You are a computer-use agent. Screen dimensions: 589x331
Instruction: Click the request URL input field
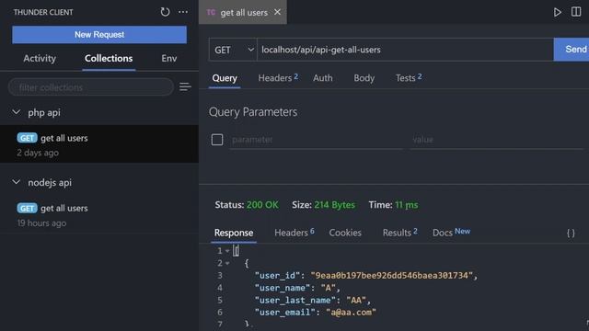click(x=405, y=50)
